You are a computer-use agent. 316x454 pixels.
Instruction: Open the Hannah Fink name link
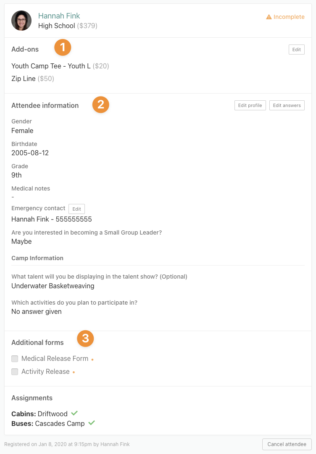(x=59, y=16)
